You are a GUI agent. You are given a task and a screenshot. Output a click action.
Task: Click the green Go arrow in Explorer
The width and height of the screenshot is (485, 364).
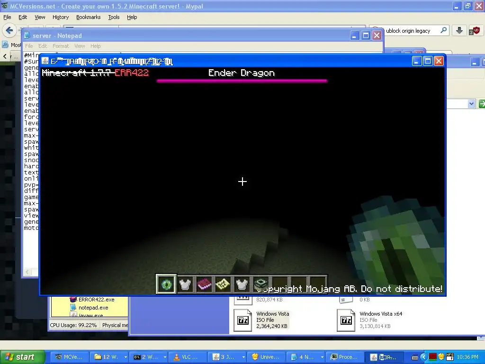pyautogui.click(x=482, y=104)
